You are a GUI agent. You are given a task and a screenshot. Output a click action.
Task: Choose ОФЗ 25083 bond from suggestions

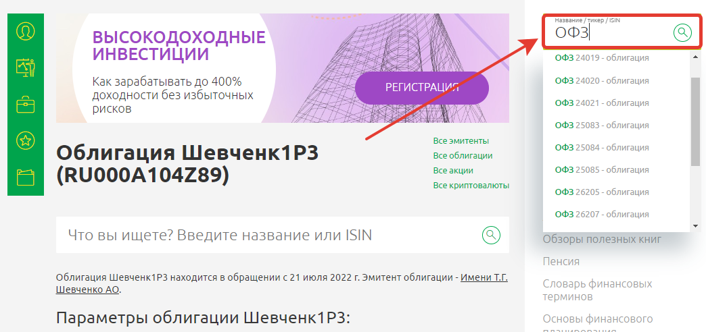pos(601,125)
